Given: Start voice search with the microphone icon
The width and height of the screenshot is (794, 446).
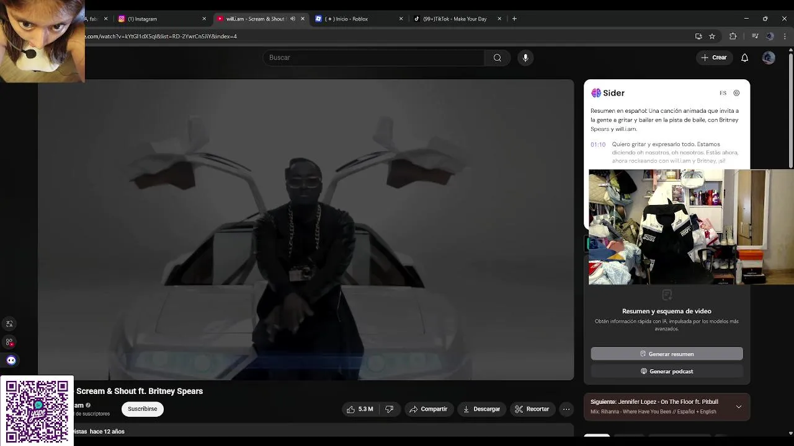Looking at the screenshot, I should [x=525, y=58].
